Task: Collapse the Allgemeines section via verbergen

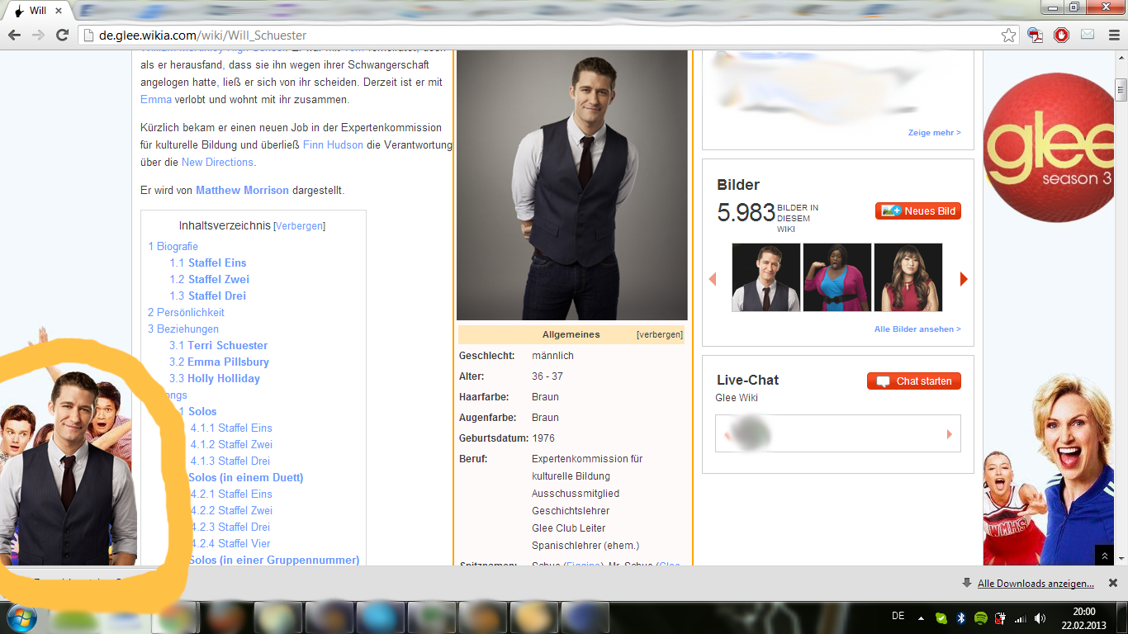Action: (660, 334)
